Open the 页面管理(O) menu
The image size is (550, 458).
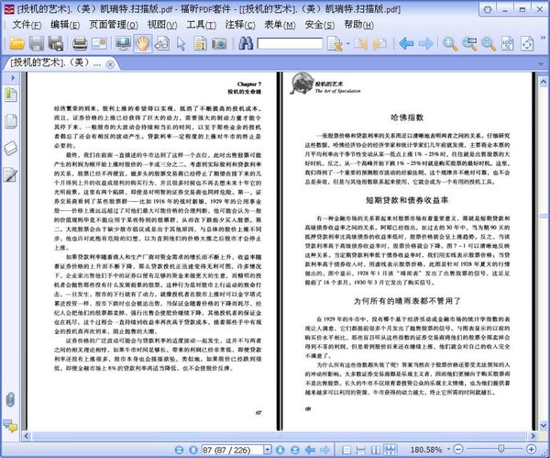click(x=114, y=25)
